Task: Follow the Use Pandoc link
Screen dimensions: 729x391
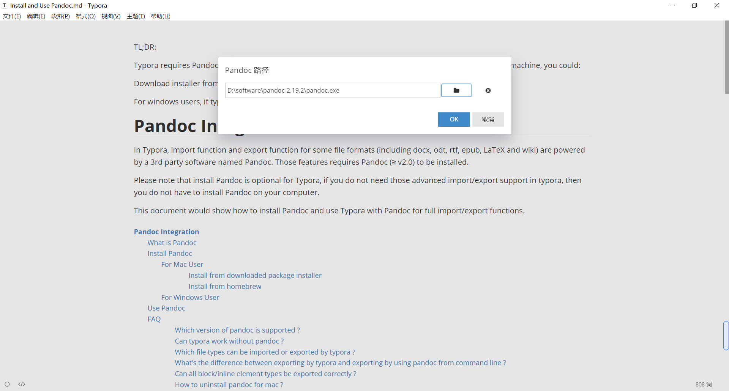Action: click(166, 308)
